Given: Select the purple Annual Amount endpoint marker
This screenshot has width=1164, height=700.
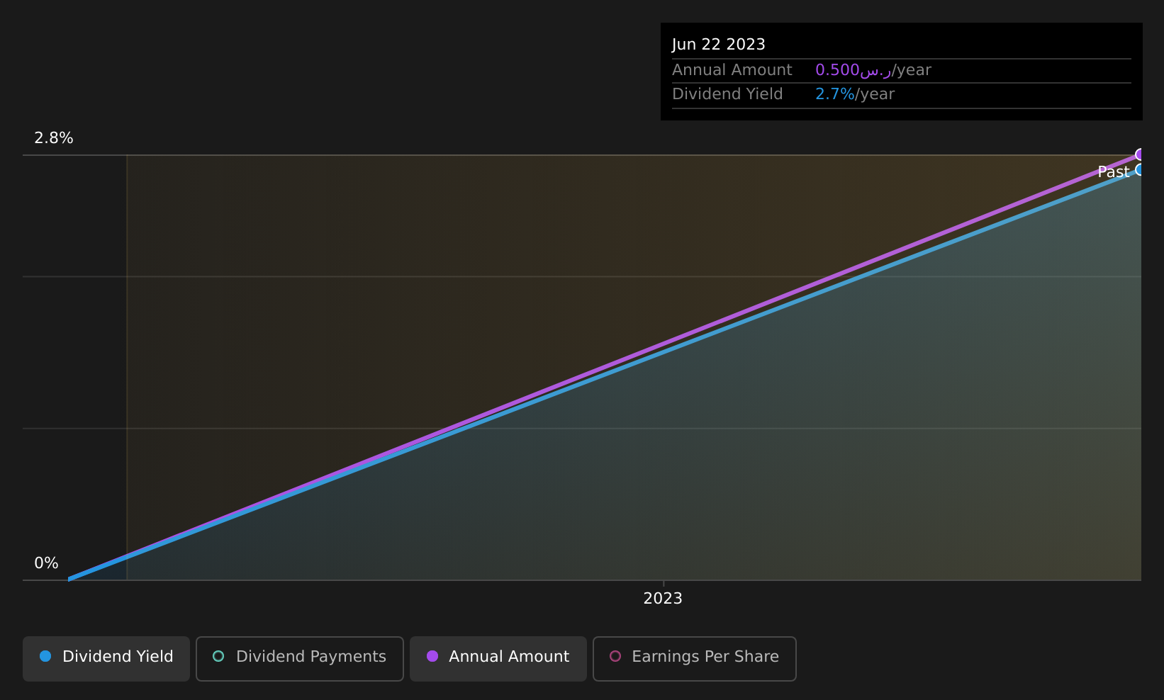Looking at the screenshot, I should 1140,154.
